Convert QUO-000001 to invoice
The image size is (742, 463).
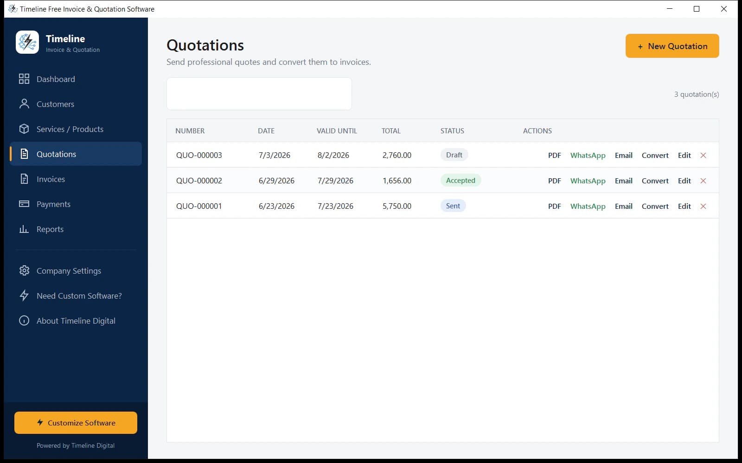point(655,206)
